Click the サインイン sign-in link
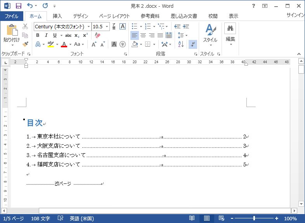 (296, 16)
